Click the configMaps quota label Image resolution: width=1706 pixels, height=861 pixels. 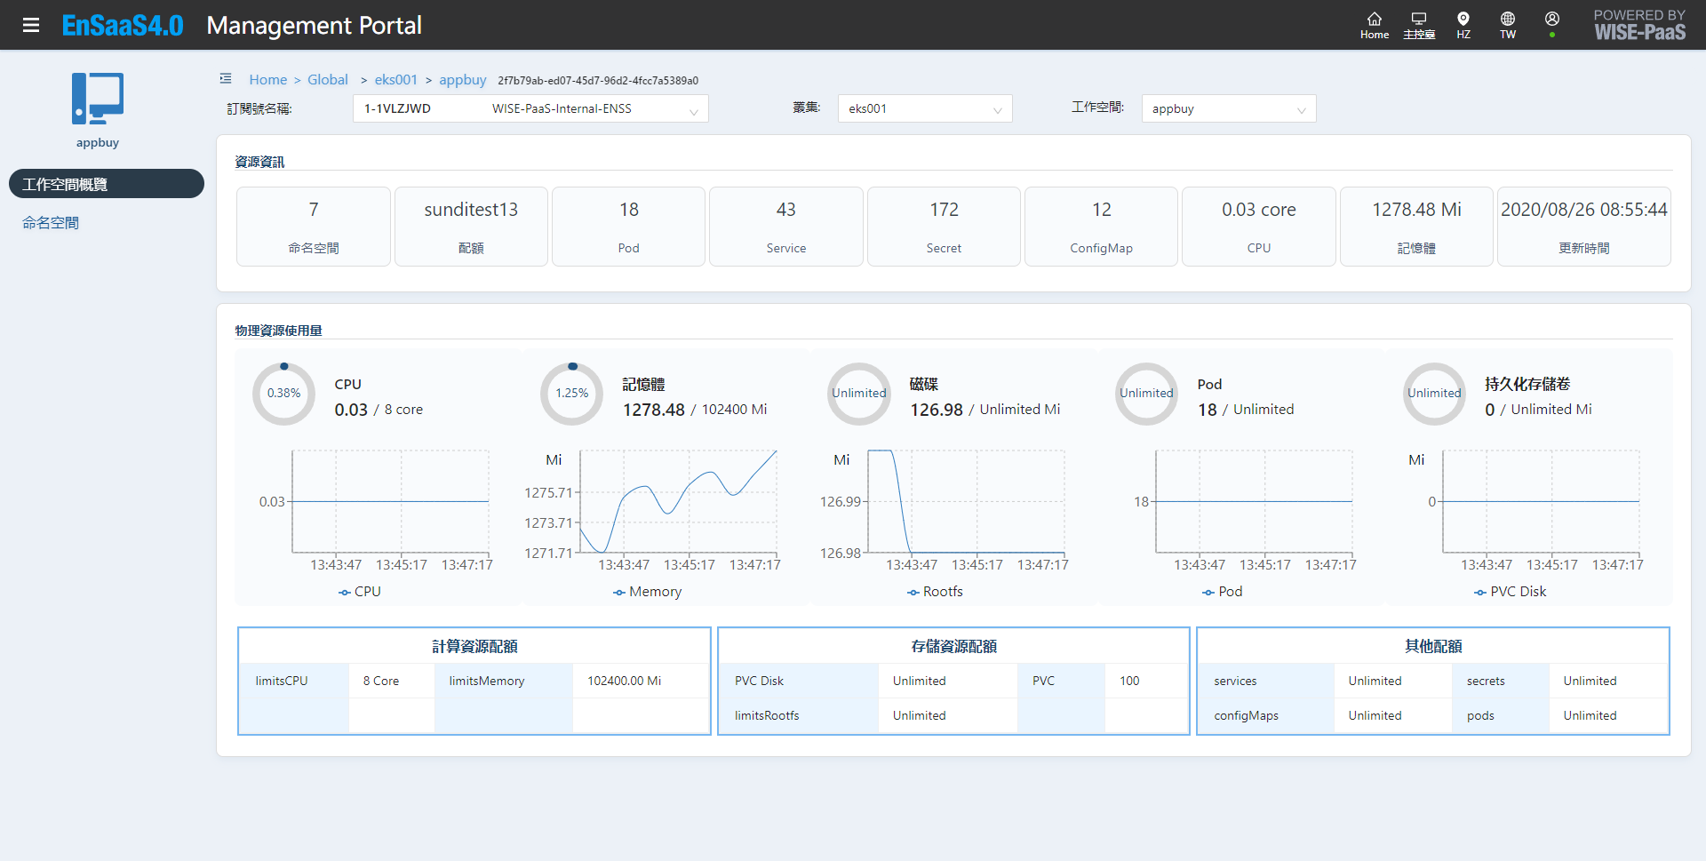(x=1266, y=715)
